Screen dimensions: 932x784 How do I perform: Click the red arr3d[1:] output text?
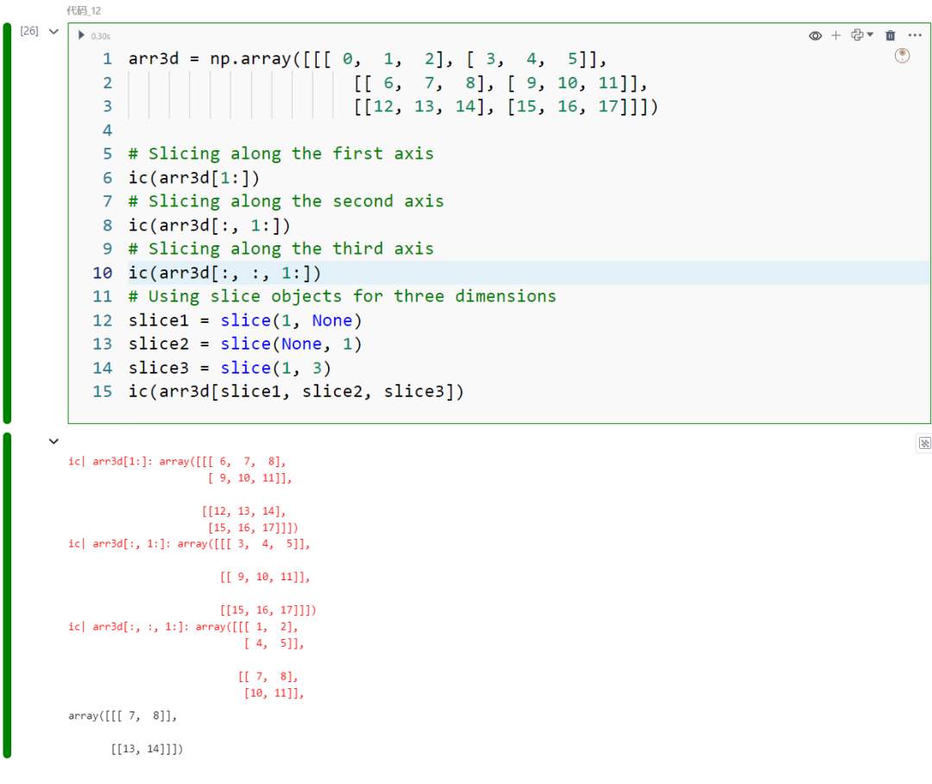121,460
